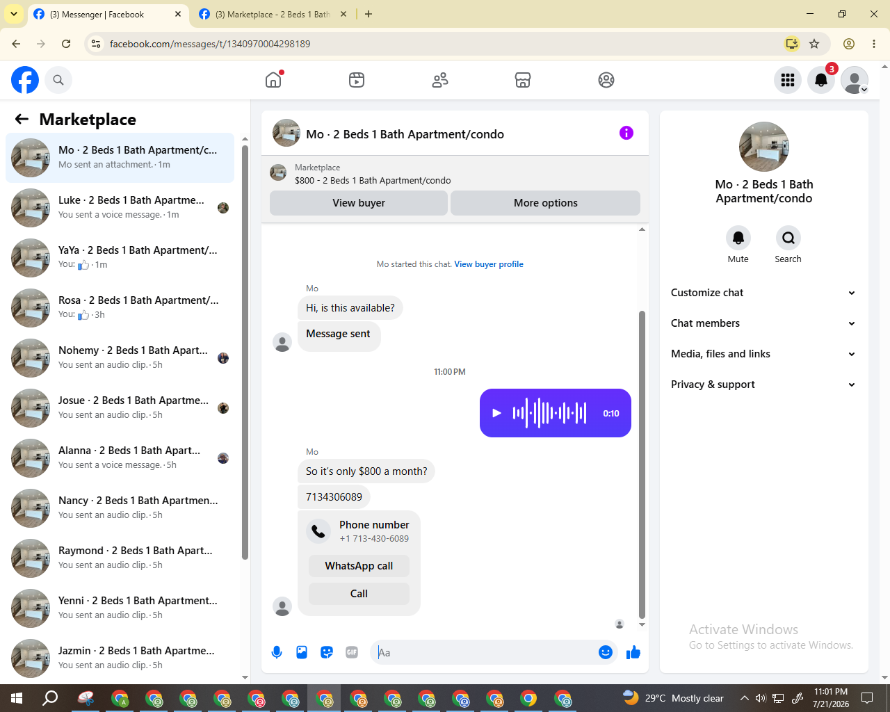
Task: Click the More options button
Action: (x=546, y=203)
